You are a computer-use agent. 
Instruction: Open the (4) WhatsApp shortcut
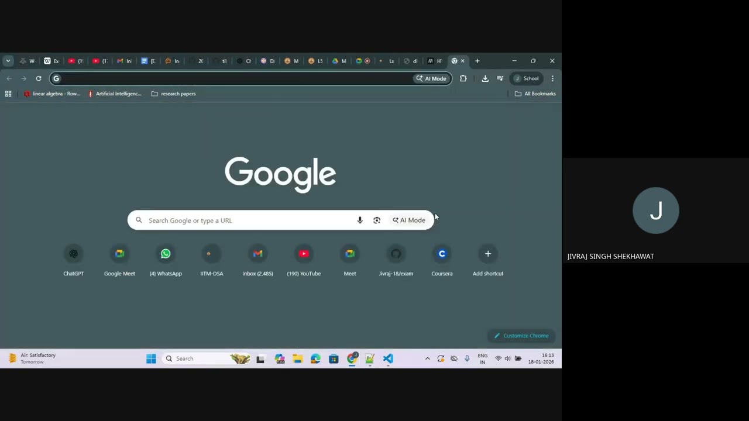pos(166,261)
